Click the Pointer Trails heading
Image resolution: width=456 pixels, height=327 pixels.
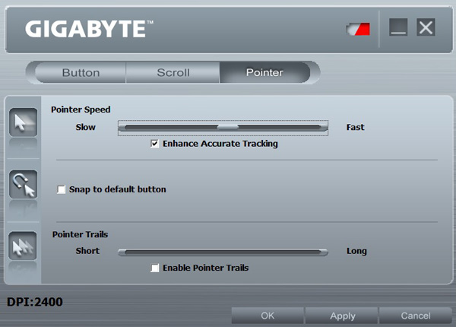click(x=80, y=234)
